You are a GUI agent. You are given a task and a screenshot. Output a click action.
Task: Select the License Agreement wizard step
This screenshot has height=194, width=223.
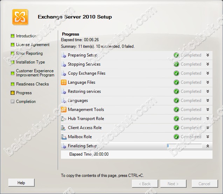[33, 45]
